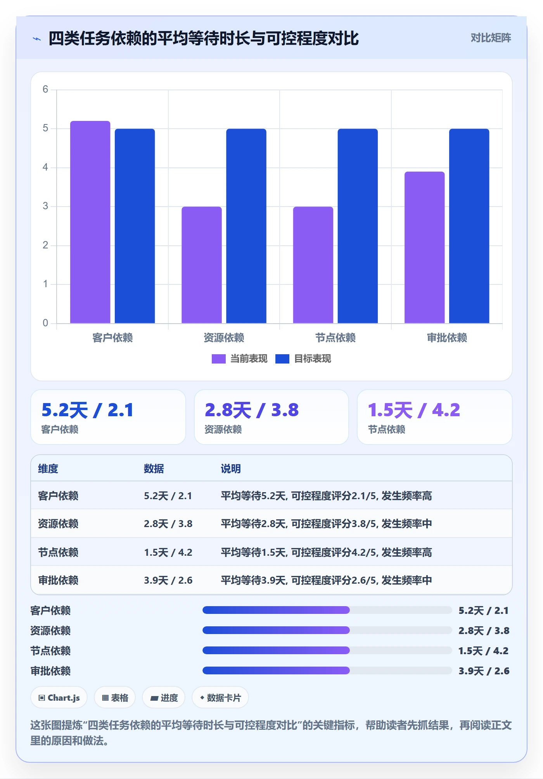Click the 客户依赖 progress bar

tap(327, 610)
